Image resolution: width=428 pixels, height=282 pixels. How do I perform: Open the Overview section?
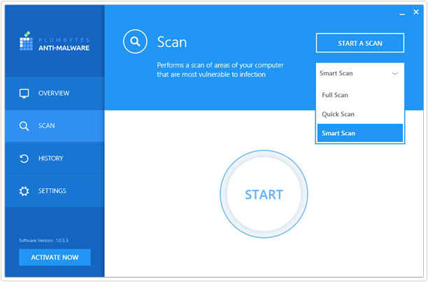55,93
